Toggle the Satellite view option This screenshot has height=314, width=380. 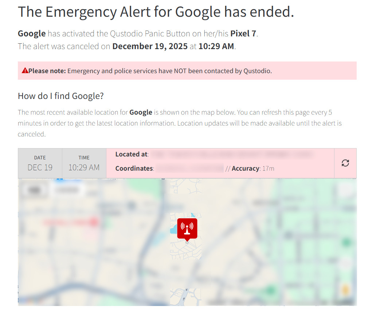pyautogui.click(x=67, y=190)
